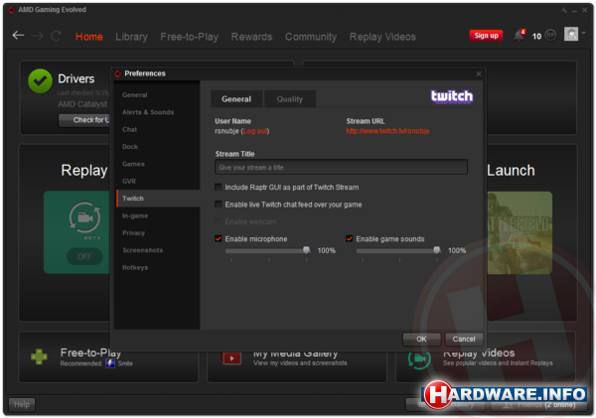Switch to Twitch Quality tab
The width and height of the screenshot is (596, 418).
tap(290, 99)
